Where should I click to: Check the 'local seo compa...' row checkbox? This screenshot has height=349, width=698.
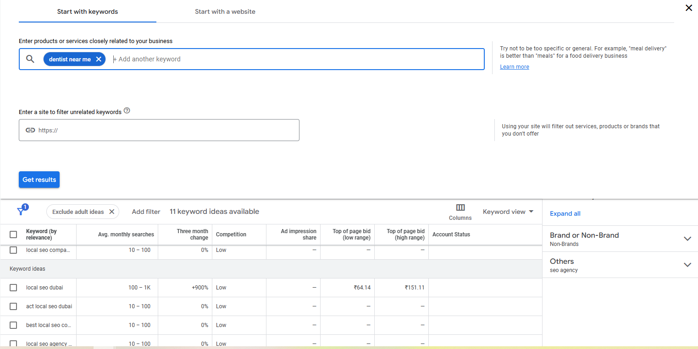coord(13,250)
